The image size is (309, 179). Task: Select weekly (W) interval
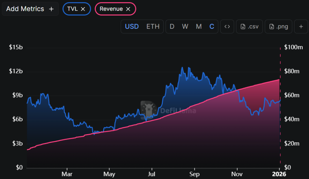point(185,27)
